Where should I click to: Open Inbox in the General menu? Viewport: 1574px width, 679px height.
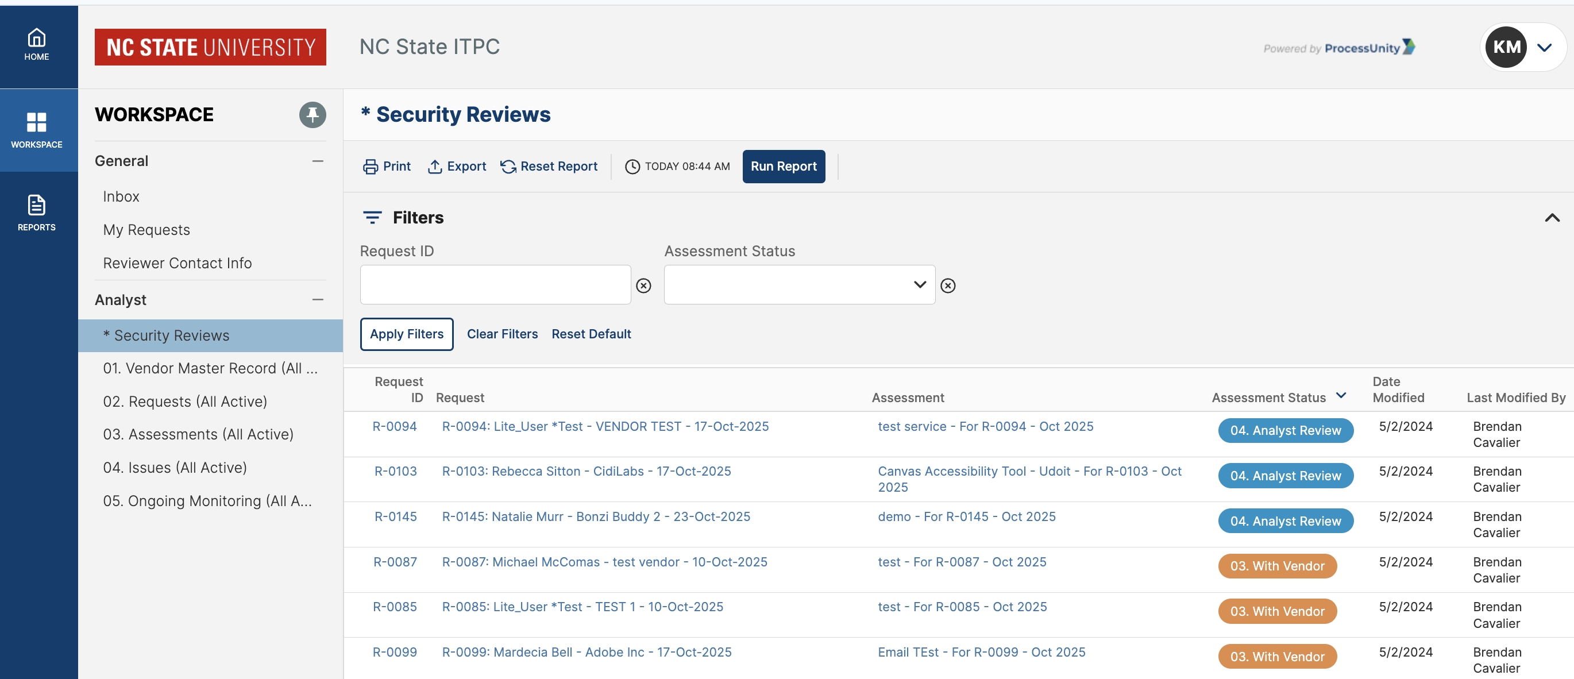click(x=121, y=197)
